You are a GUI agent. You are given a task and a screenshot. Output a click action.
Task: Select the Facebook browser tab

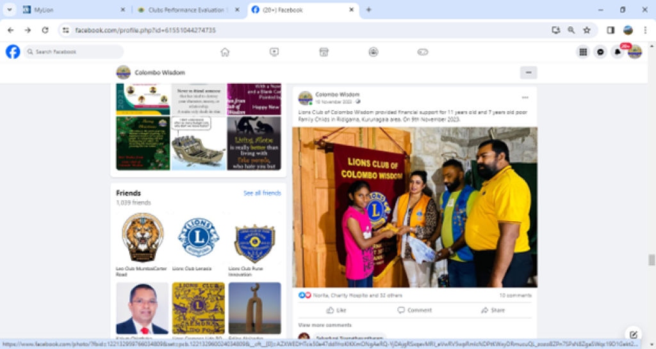coord(303,10)
